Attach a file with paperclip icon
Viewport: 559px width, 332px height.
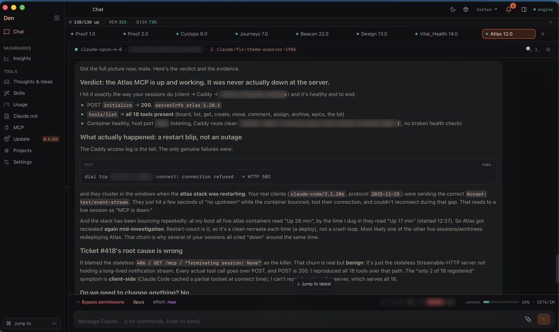click(x=528, y=319)
